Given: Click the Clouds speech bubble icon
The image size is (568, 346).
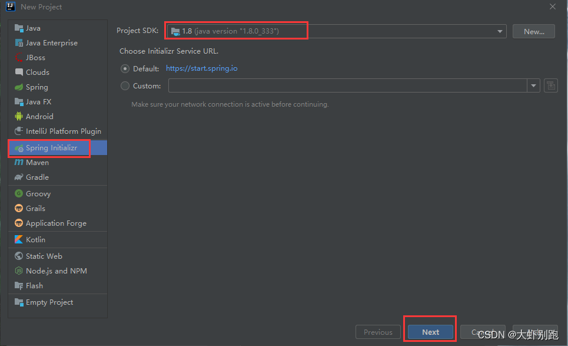Looking at the screenshot, I should pyautogui.click(x=19, y=72).
